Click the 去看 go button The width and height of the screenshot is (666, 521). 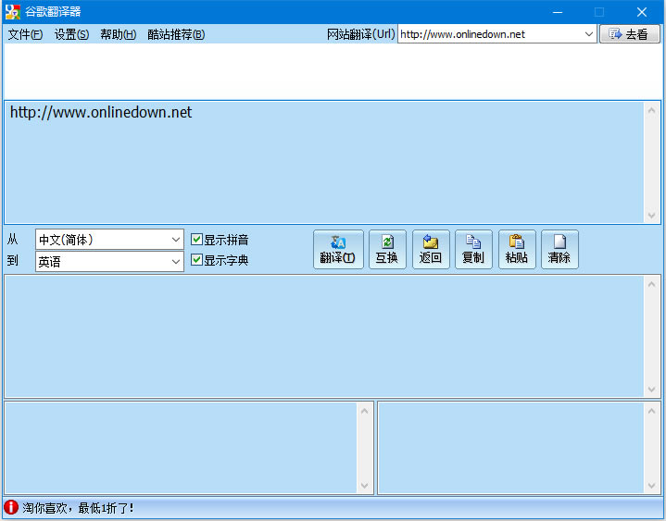click(629, 34)
